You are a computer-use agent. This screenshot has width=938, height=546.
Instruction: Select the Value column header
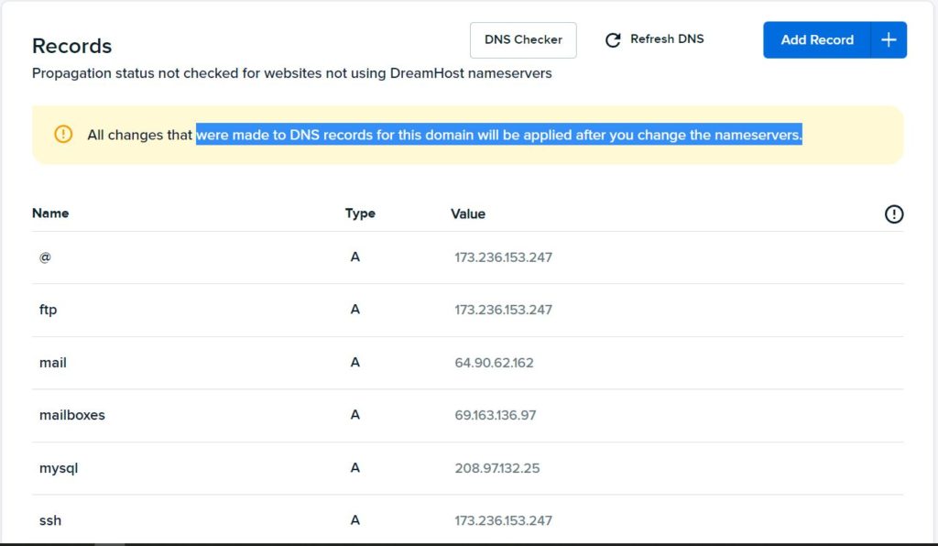(x=468, y=214)
